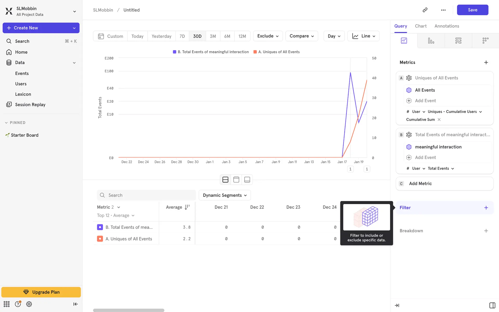Click the Upgrade Plan button

pos(41,292)
